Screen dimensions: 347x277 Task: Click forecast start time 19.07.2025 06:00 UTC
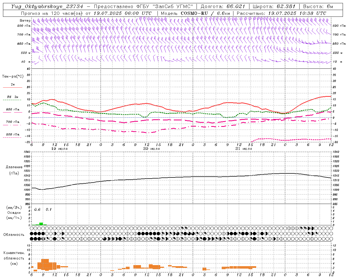pyautogui.click(x=122, y=13)
